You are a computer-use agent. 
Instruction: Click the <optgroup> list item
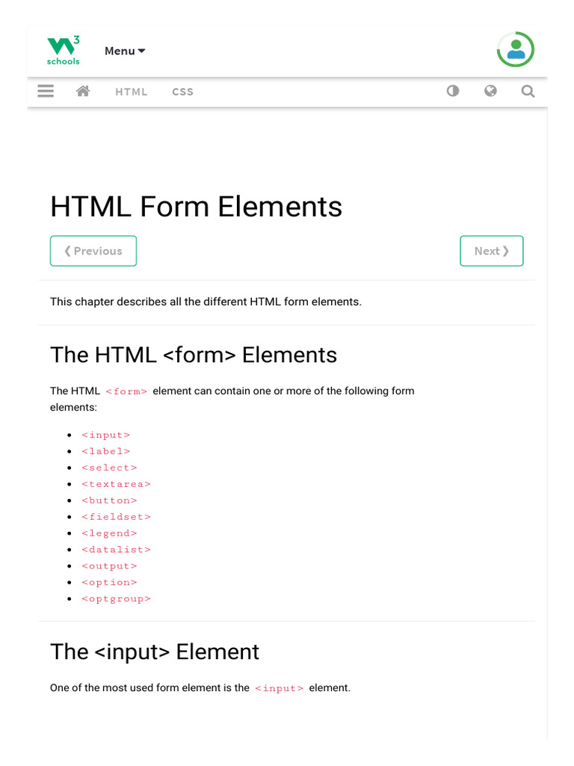coord(116,599)
